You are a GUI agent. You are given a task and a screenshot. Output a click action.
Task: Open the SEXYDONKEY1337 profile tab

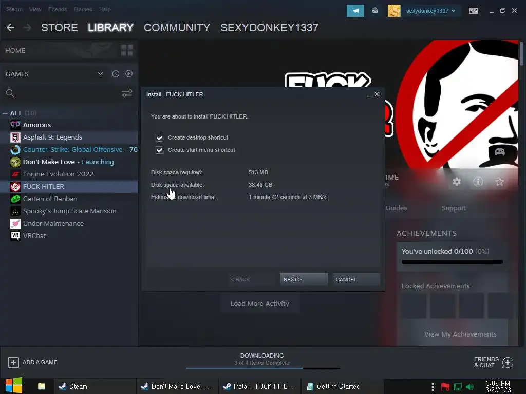pyautogui.click(x=269, y=28)
